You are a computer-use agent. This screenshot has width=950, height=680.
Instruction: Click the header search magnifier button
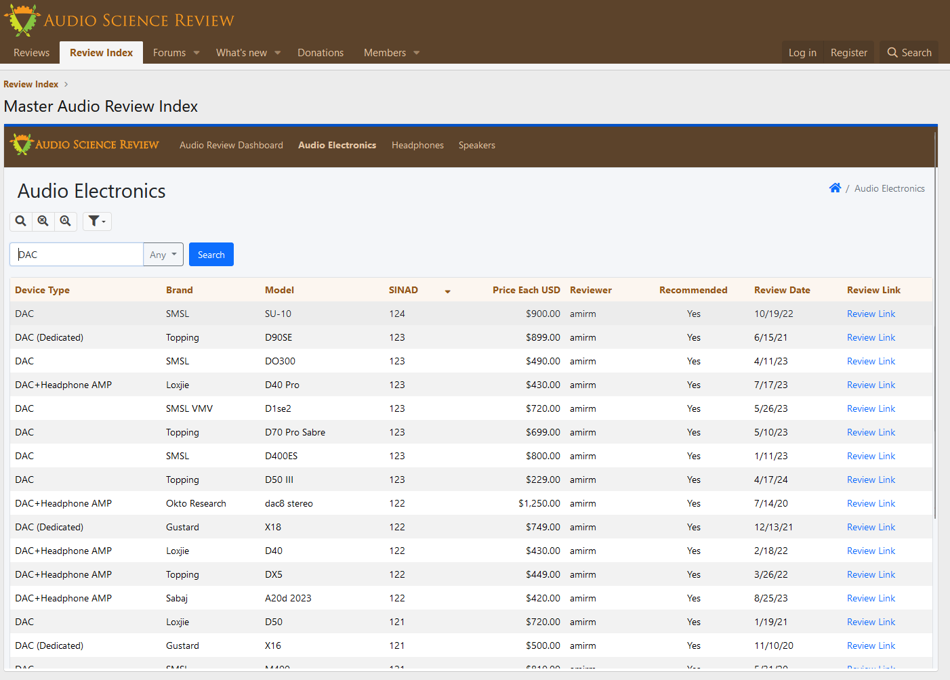[x=909, y=52]
